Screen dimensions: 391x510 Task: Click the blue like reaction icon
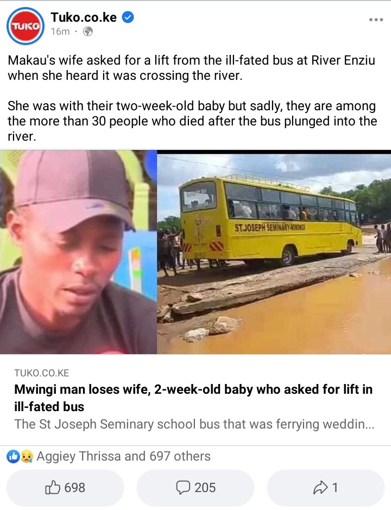point(13,457)
